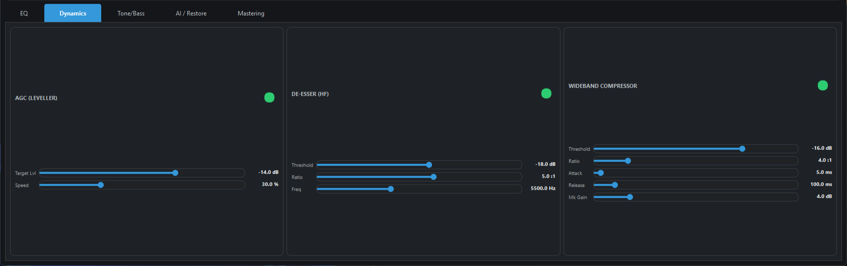Click the DE-ESSER (HF) section title

(310, 94)
